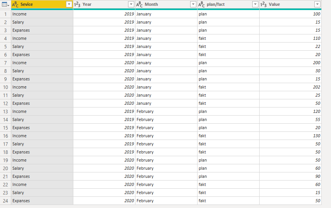The width and height of the screenshot is (331, 208).
Task: Click the ABC type icon of Month column
Action: [x=139, y=4]
